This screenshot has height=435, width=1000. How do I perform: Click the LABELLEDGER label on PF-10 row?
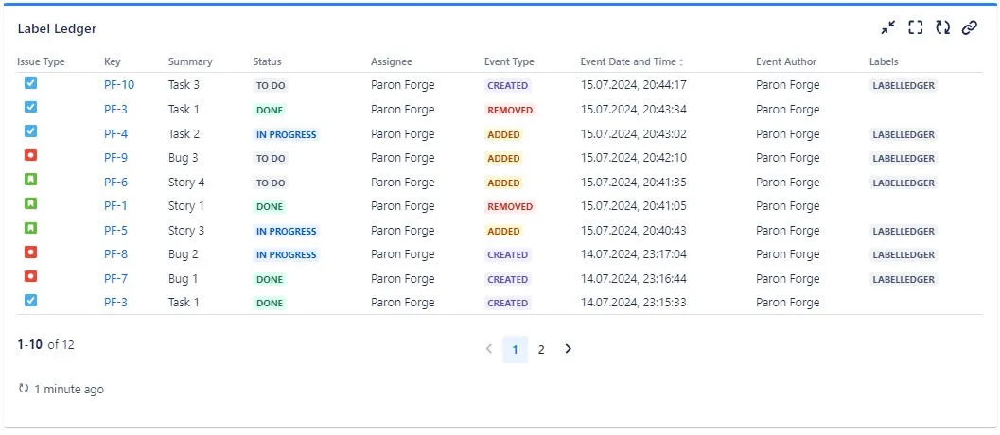pyautogui.click(x=904, y=85)
